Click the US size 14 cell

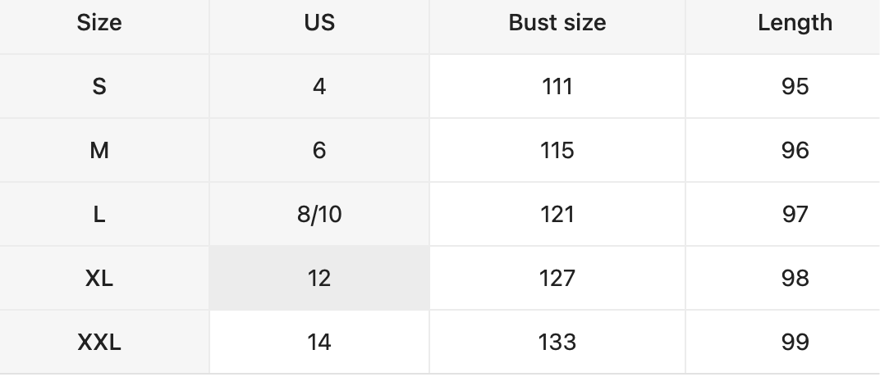click(319, 342)
